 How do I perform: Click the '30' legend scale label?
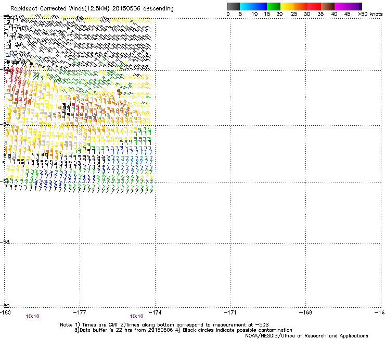tap(307, 14)
